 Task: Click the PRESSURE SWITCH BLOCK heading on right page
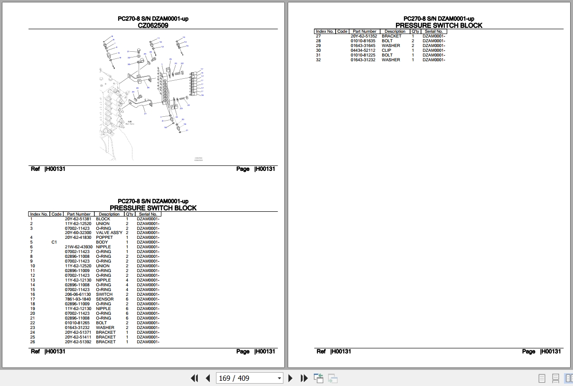coord(439,26)
